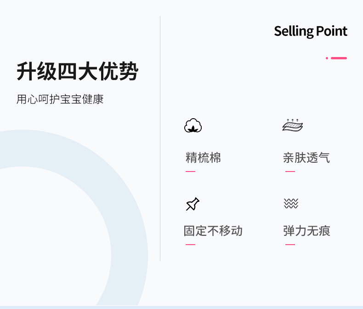
Task: Click the pushpin icon
Action: pos(193,204)
